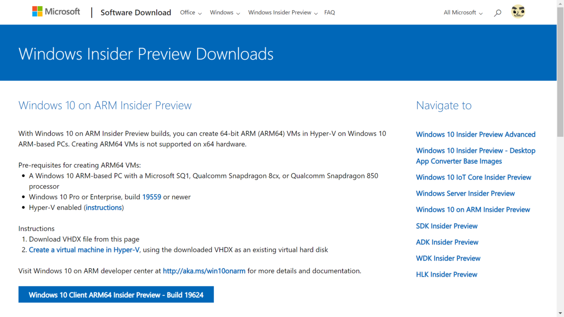Expand the Office dropdown menu
The image size is (564, 317).
click(x=191, y=13)
